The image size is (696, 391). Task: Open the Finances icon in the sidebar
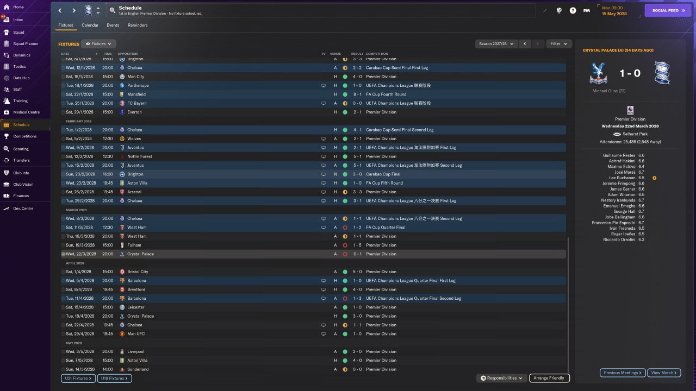tap(7, 195)
